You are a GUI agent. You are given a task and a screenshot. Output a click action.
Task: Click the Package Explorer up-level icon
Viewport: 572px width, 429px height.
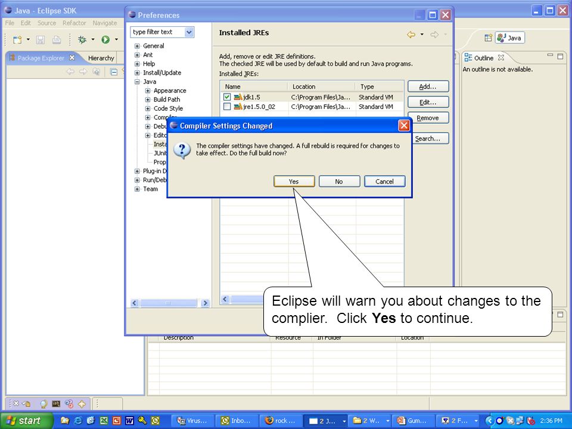tap(96, 71)
